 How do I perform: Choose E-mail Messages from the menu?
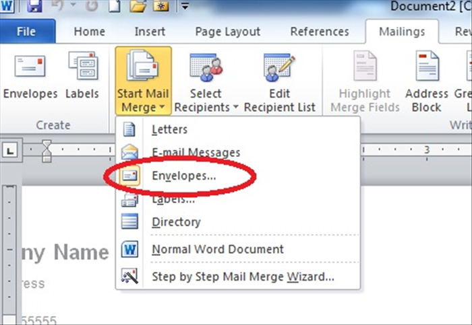pos(238,152)
